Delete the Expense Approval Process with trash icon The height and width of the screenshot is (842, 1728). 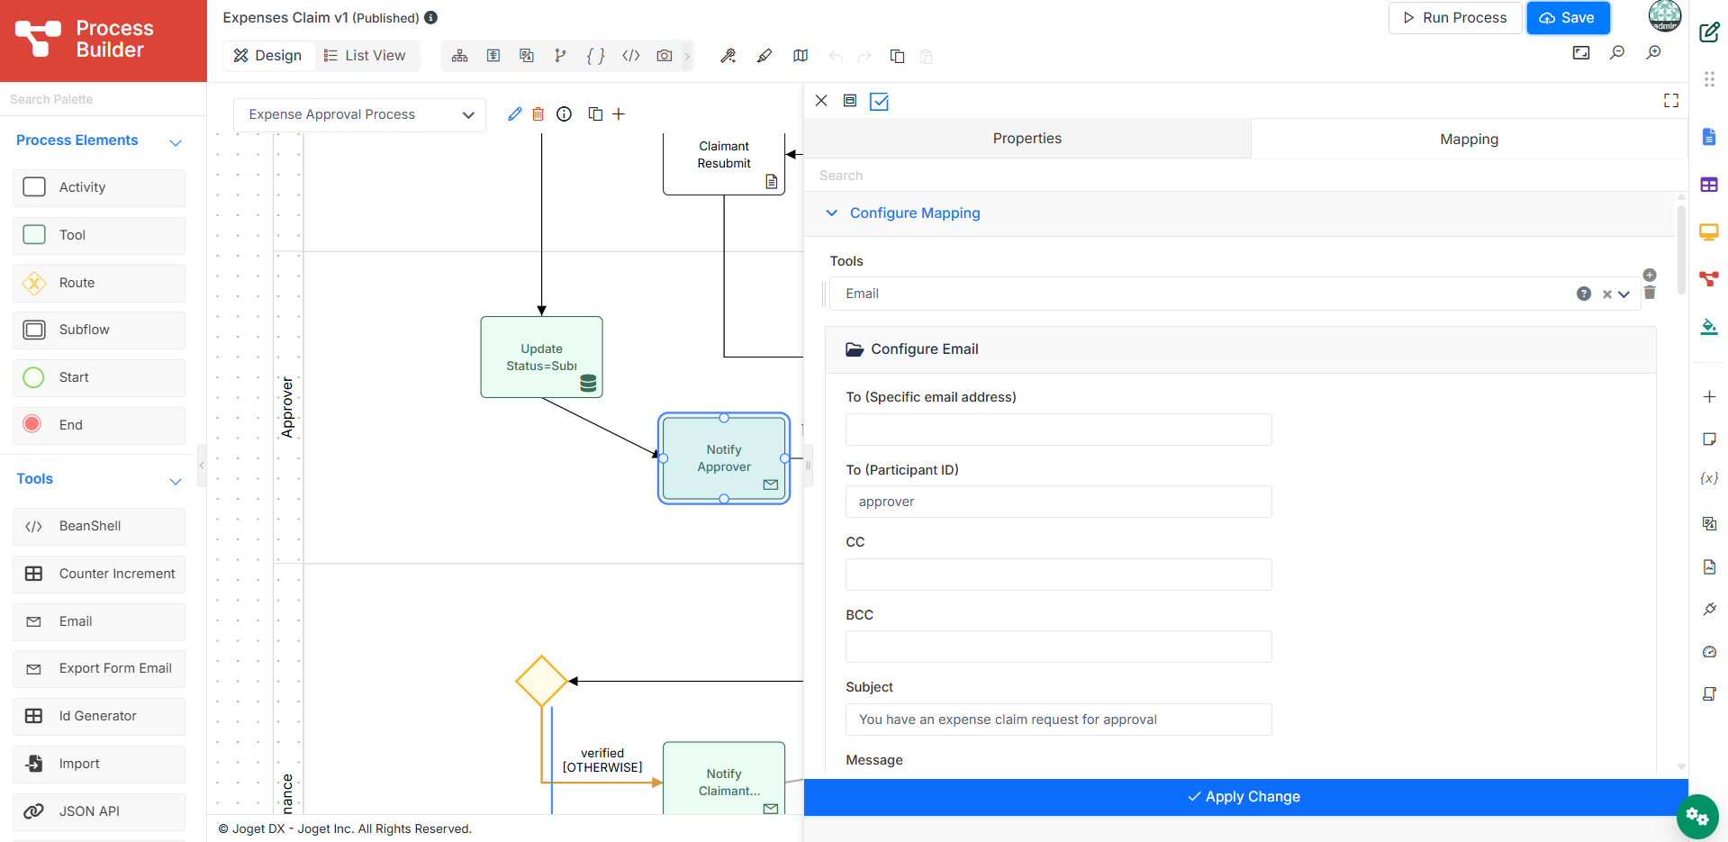click(538, 114)
